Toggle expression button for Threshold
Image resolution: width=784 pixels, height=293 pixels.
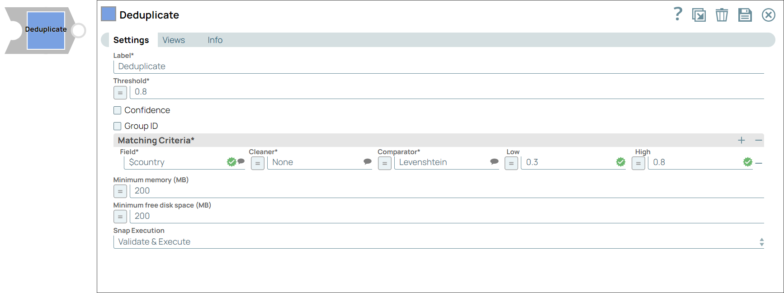tap(120, 93)
